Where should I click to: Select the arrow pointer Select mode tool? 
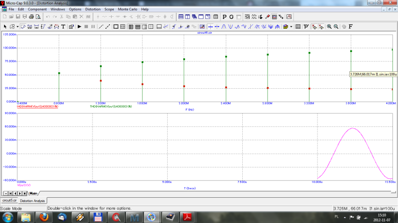click(x=5, y=27)
